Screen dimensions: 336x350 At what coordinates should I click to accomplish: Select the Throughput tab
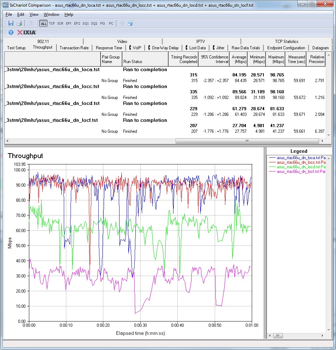pyautogui.click(x=43, y=47)
